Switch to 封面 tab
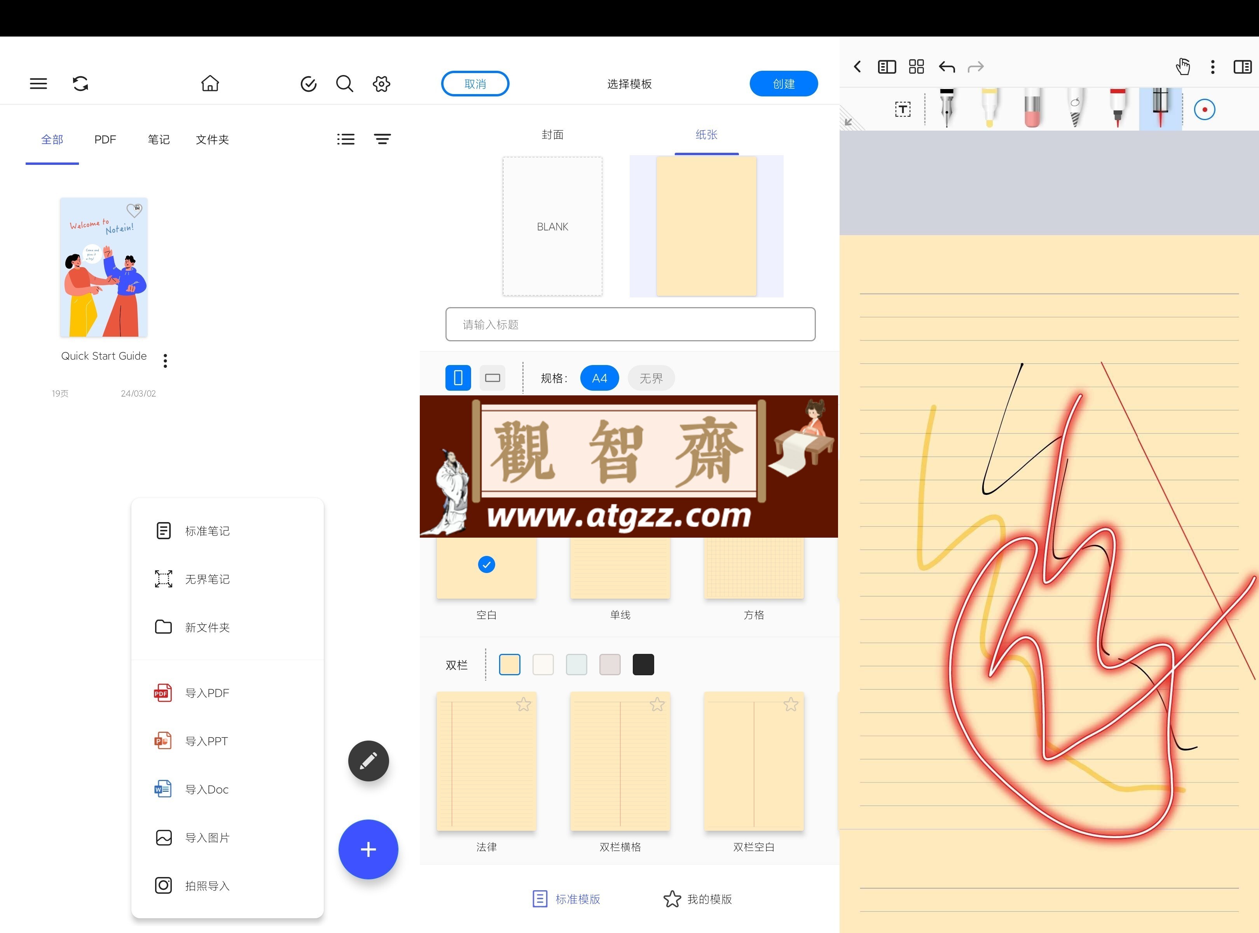The height and width of the screenshot is (933, 1259). 552,135
